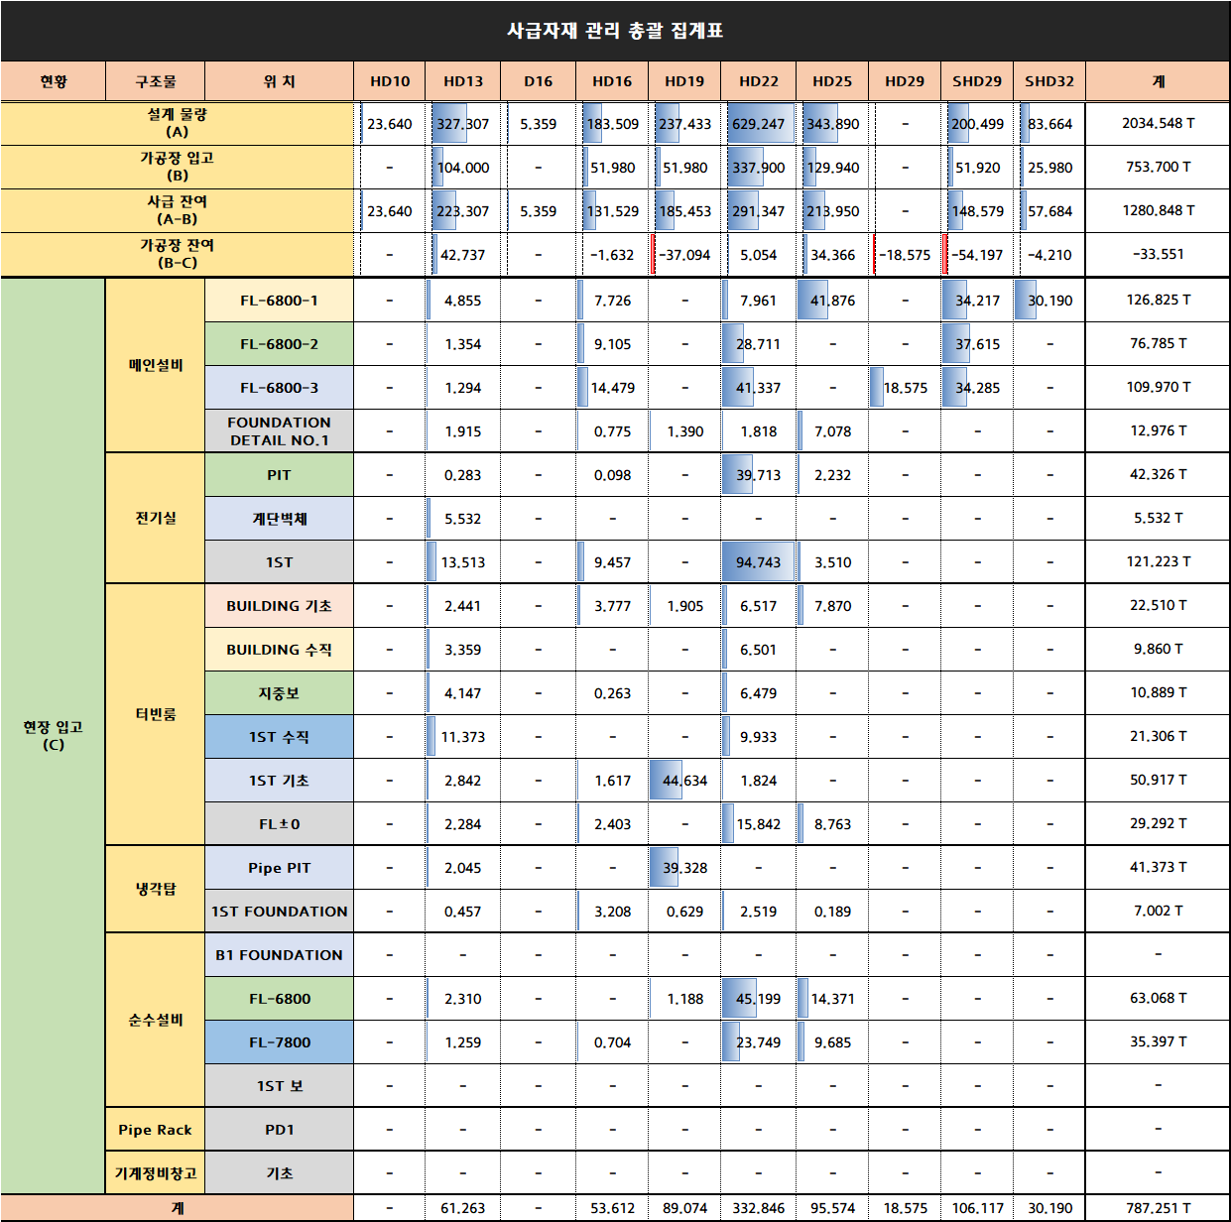Select the 1ST 수직 location cell
This screenshot has width=1231, height=1222.
tap(280, 737)
